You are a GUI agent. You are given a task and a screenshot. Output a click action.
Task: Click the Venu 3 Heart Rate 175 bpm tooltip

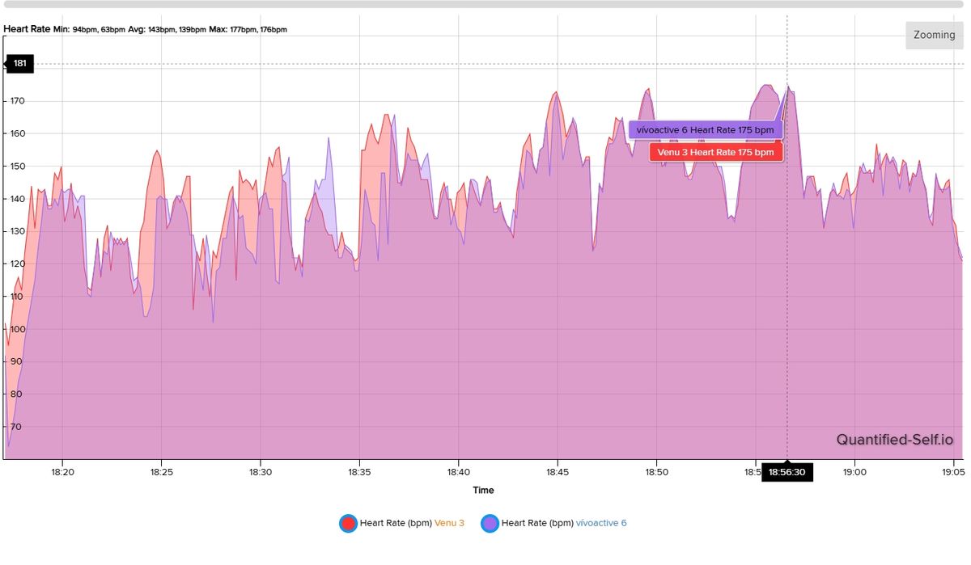(715, 152)
